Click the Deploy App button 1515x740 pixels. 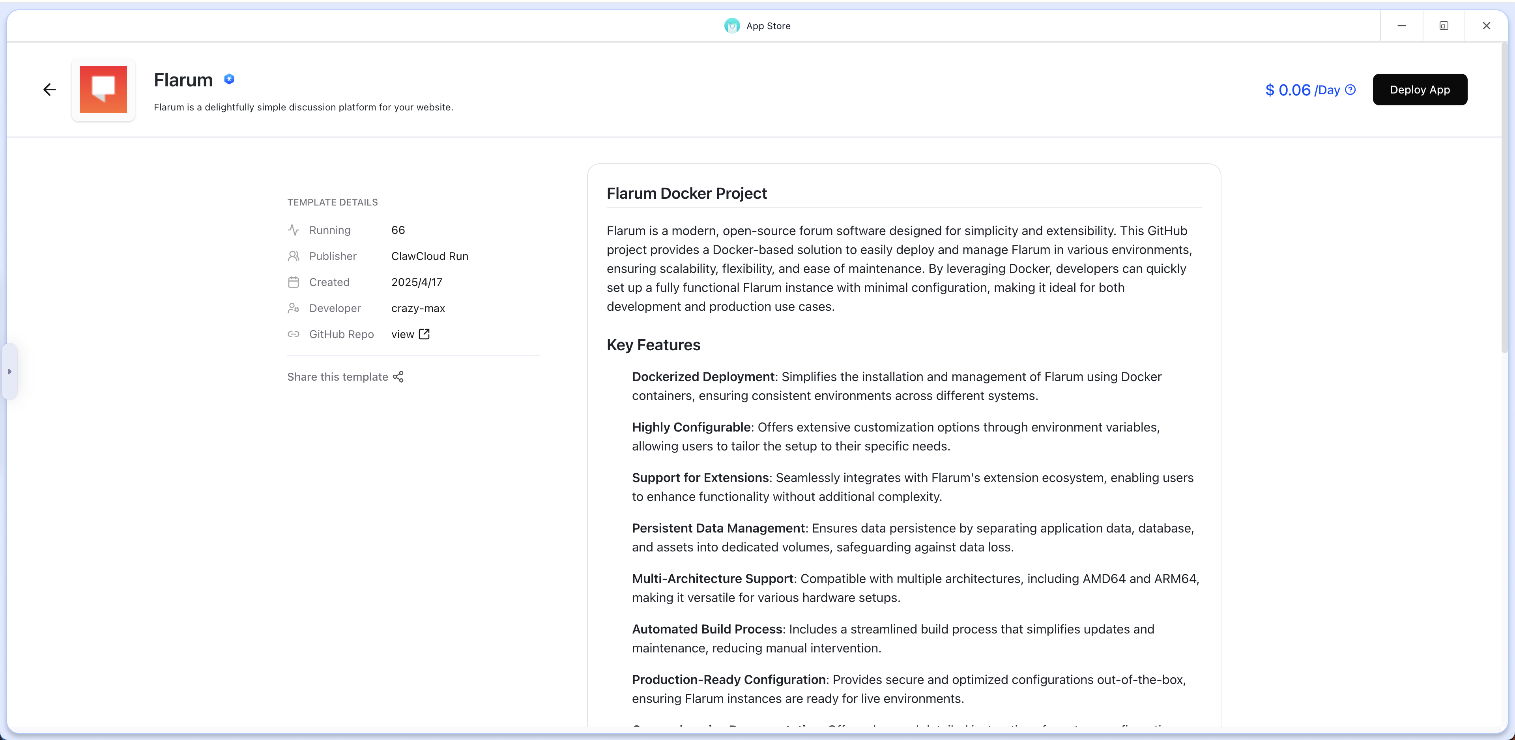[x=1420, y=90]
